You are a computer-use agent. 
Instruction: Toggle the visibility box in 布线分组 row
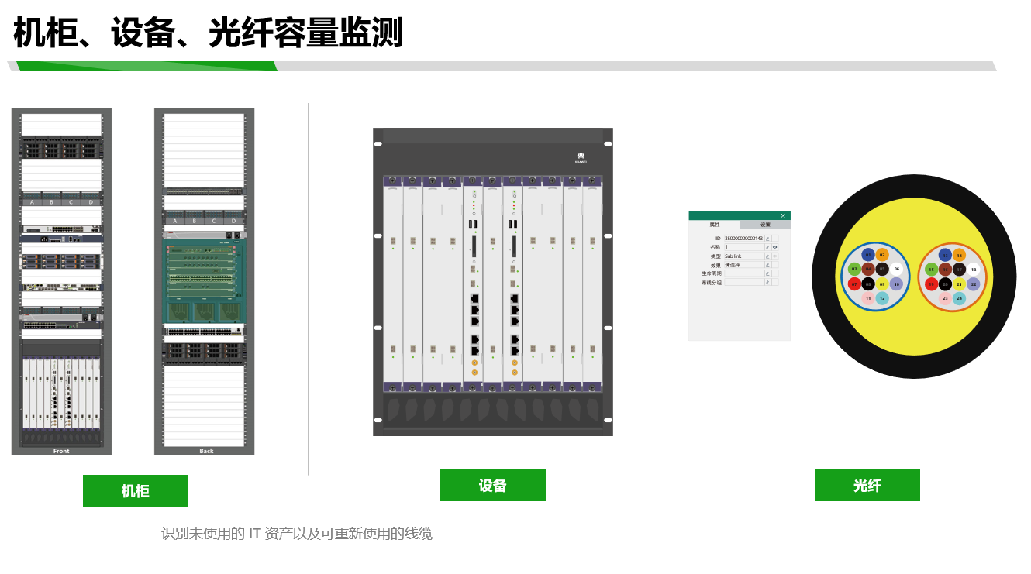775,283
